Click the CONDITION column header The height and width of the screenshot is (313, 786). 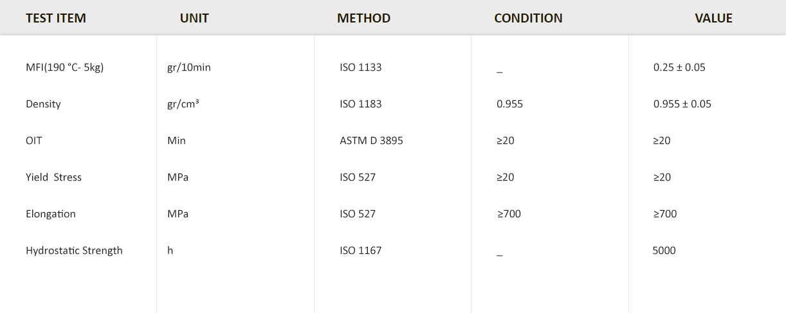point(528,18)
